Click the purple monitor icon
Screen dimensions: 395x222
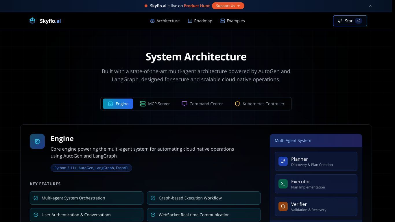click(184, 104)
